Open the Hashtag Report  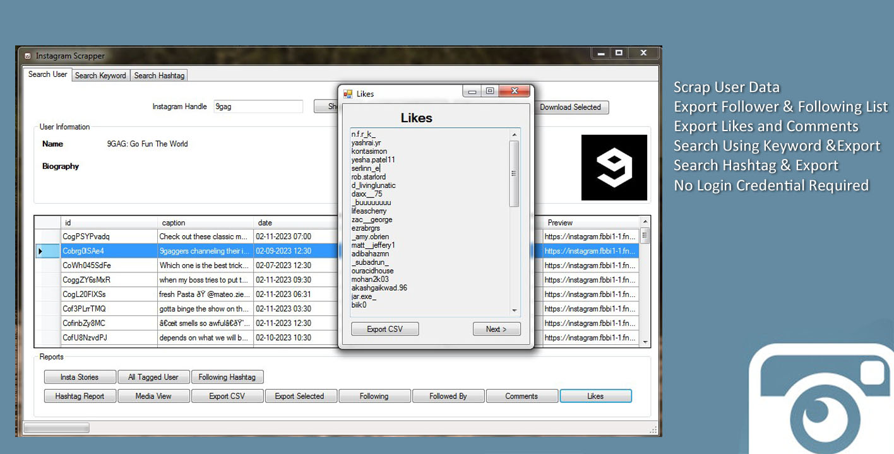(80, 396)
